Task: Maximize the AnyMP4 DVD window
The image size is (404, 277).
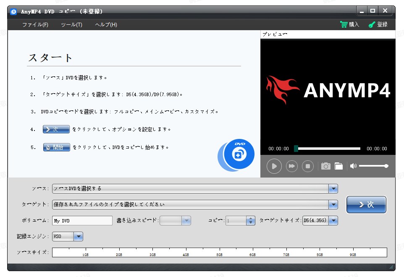Action: 373,11
